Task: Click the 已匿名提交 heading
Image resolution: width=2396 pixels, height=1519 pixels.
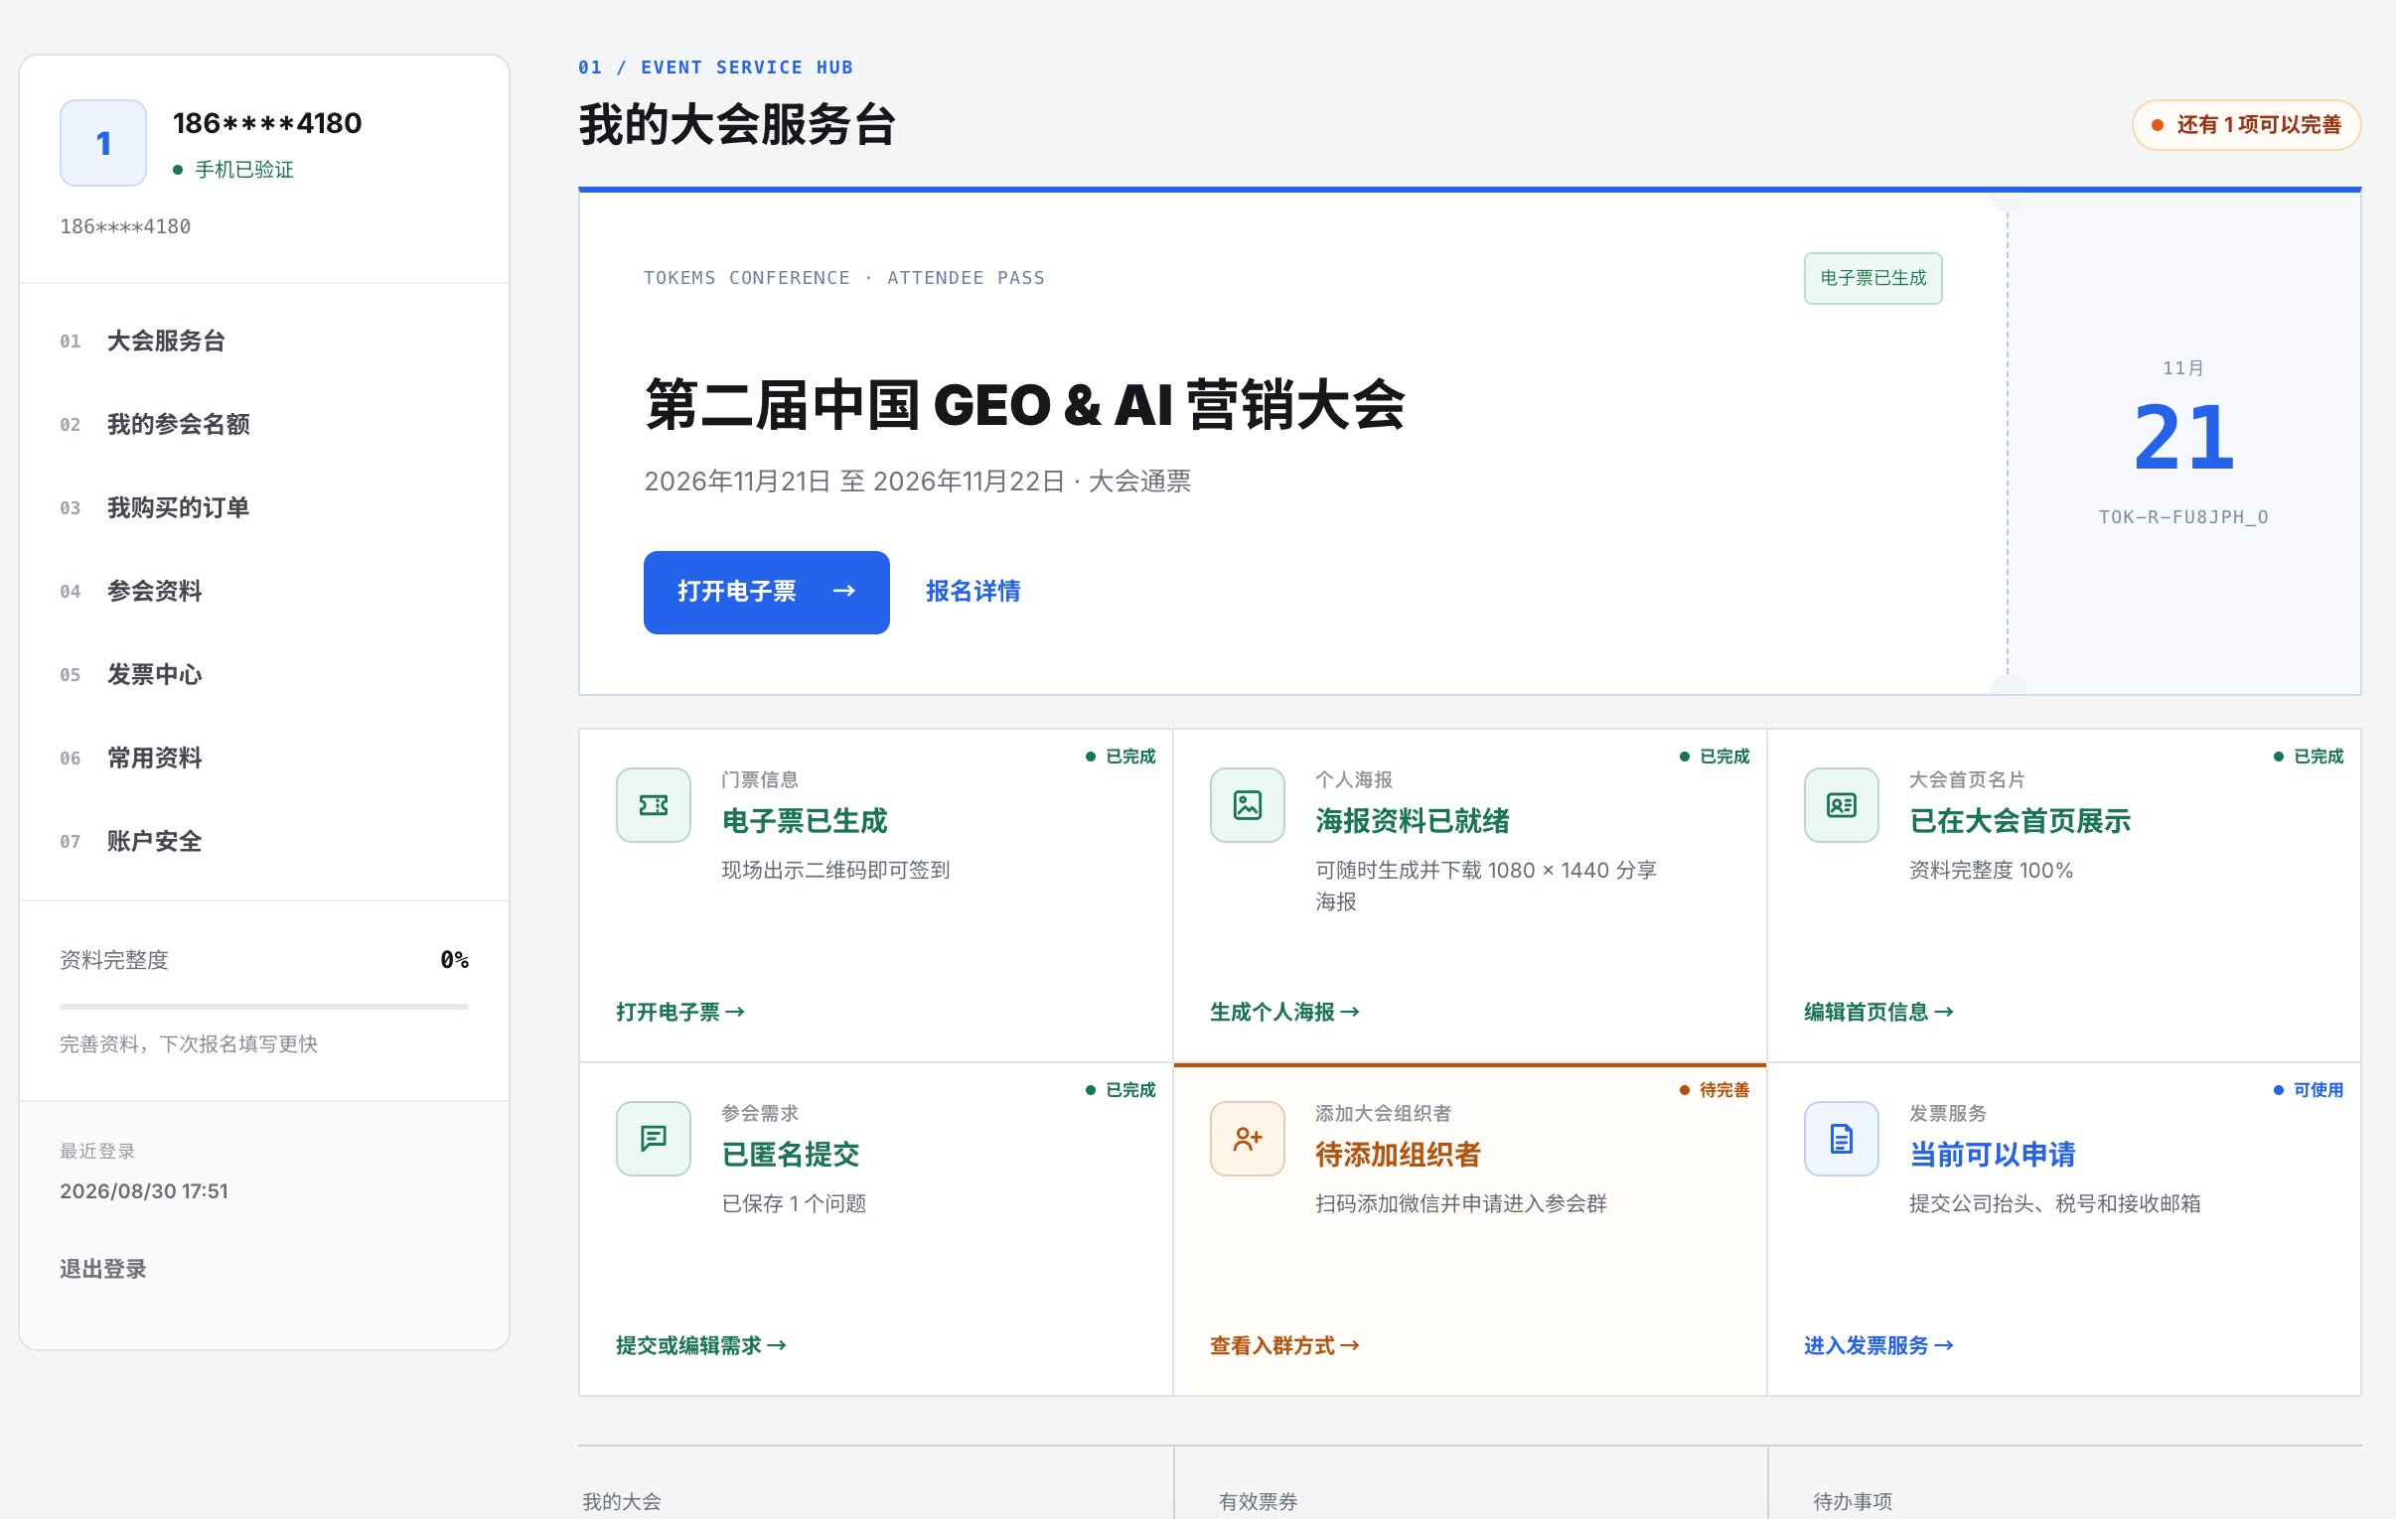Action: pos(790,1155)
